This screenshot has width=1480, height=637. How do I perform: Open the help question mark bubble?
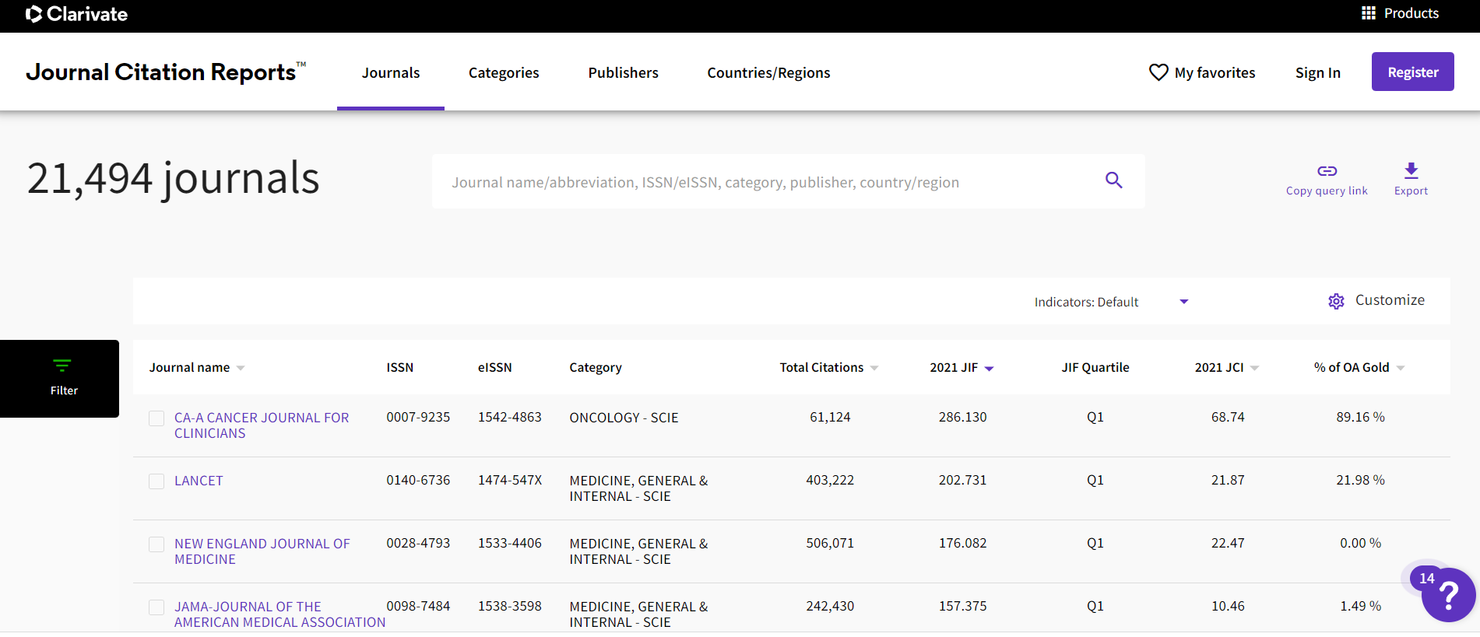click(1448, 595)
